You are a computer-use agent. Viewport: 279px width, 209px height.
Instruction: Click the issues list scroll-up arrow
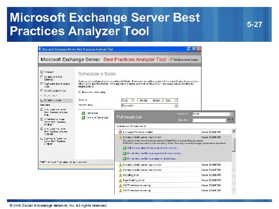point(233,131)
